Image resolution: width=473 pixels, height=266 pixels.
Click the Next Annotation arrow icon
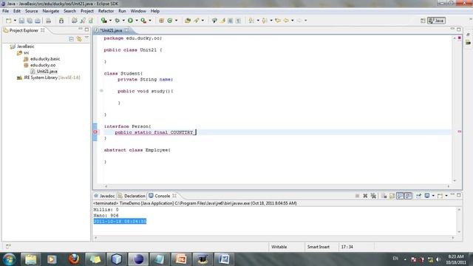click(x=251, y=21)
